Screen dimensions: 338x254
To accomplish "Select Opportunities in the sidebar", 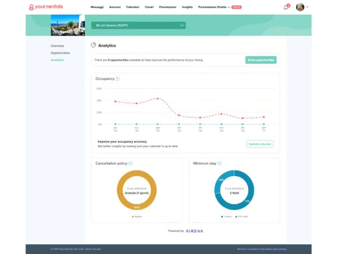I will click(x=60, y=53).
